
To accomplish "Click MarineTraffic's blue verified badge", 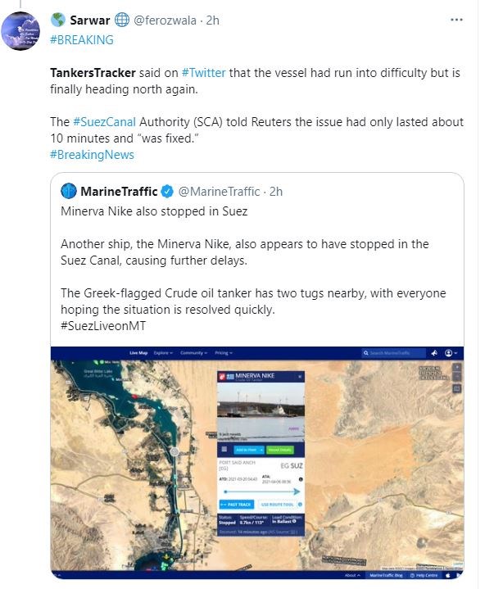I will tap(167, 192).
